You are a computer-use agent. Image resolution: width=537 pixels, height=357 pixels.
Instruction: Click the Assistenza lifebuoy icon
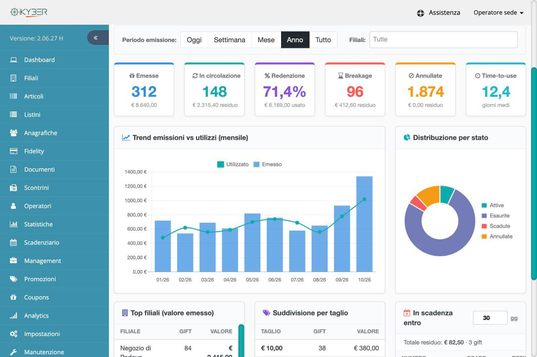pyautogui.click(x=420, y=13)
